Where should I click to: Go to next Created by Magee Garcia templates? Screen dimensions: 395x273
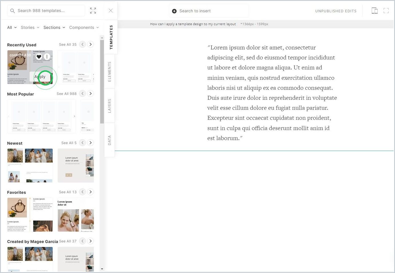(x=90, y=241)
